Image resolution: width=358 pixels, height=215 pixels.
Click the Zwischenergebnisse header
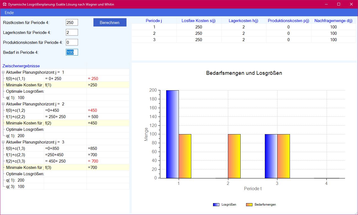click(x=21, y=66)
